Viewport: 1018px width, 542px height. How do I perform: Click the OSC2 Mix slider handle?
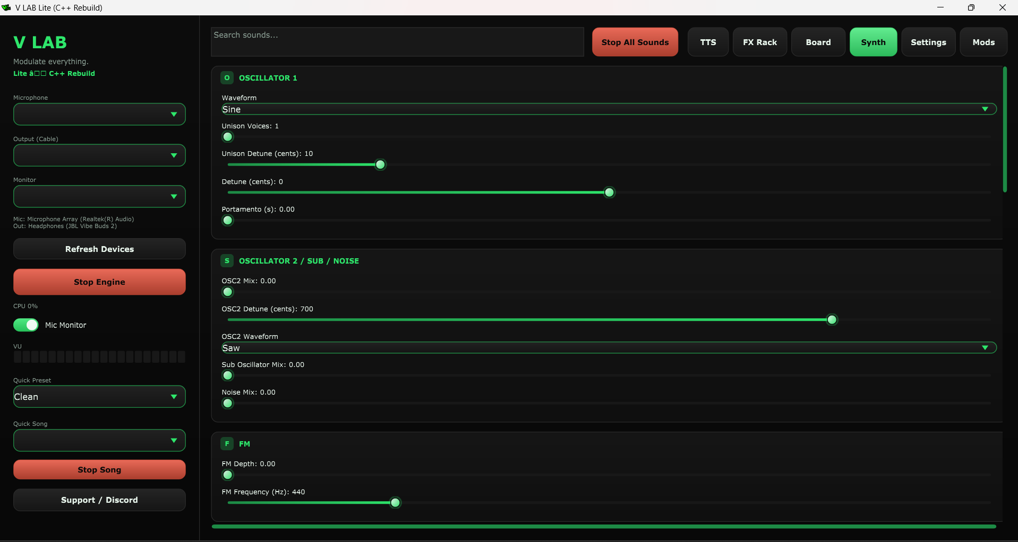coord(228,292)
